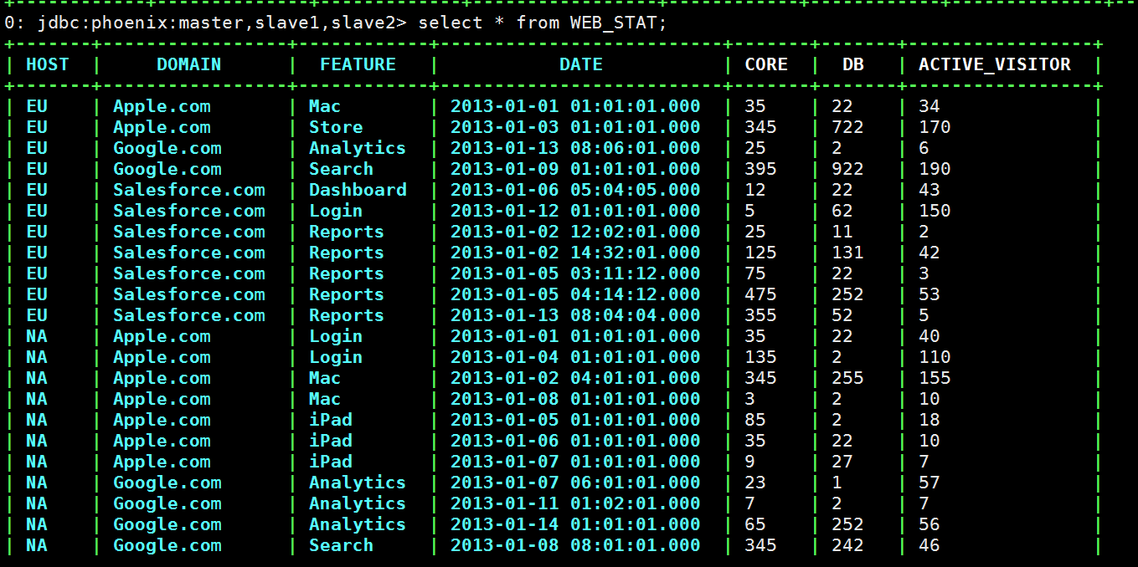Click the DOMAIN column header

click(189, 64)
